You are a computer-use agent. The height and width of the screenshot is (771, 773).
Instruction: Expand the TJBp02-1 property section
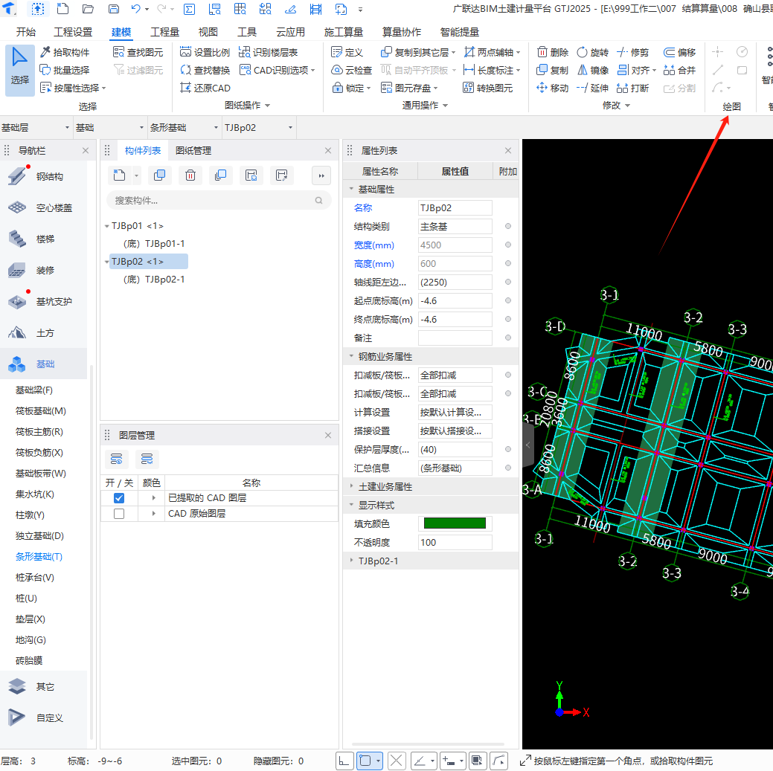coord(351,561)
